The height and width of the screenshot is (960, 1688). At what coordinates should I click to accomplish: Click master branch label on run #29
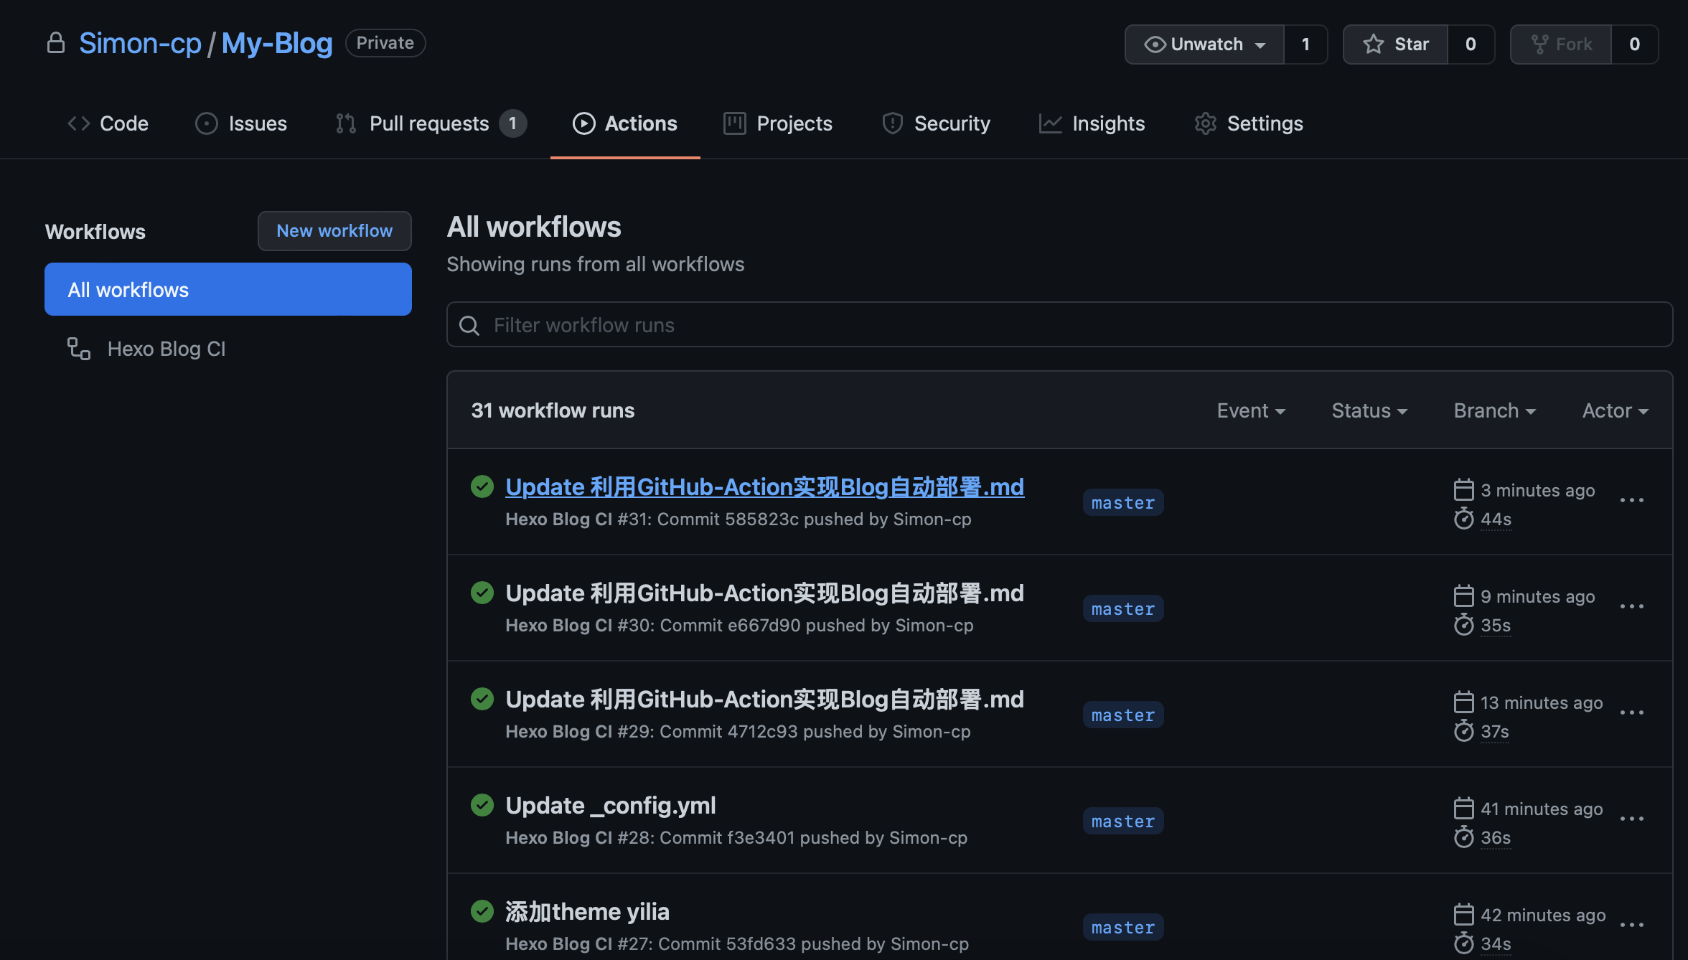(1123, 715)
